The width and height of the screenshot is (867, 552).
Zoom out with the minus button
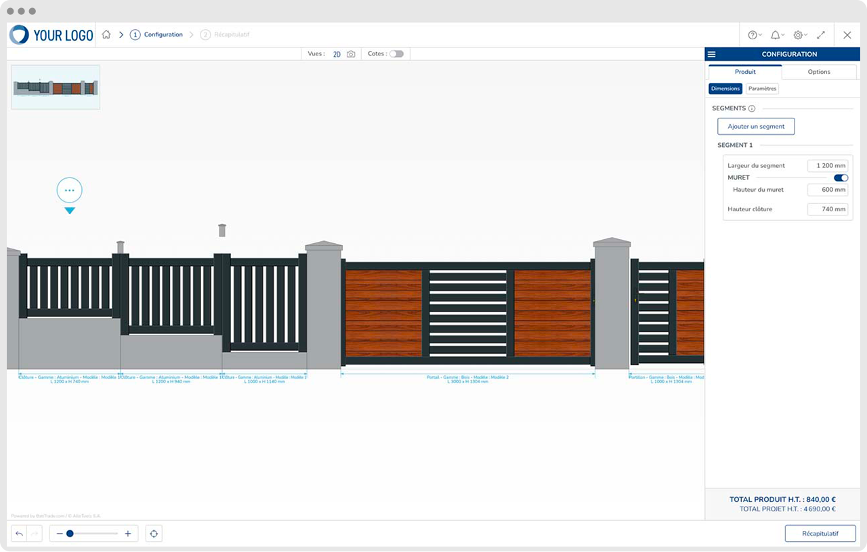[60, 534]
